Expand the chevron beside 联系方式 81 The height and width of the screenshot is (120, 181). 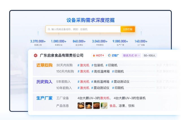pos(139,55)
